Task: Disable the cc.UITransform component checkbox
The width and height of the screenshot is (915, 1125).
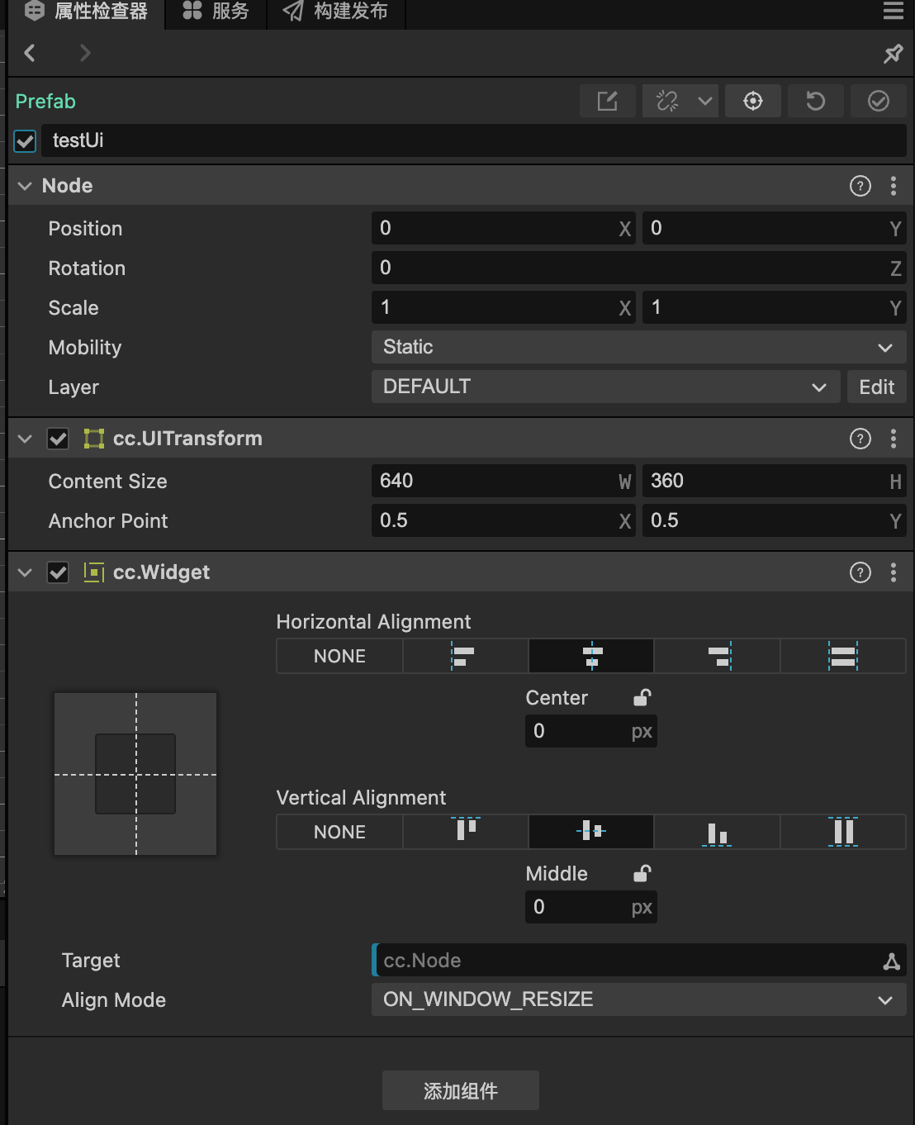Action: coord(58,439)
